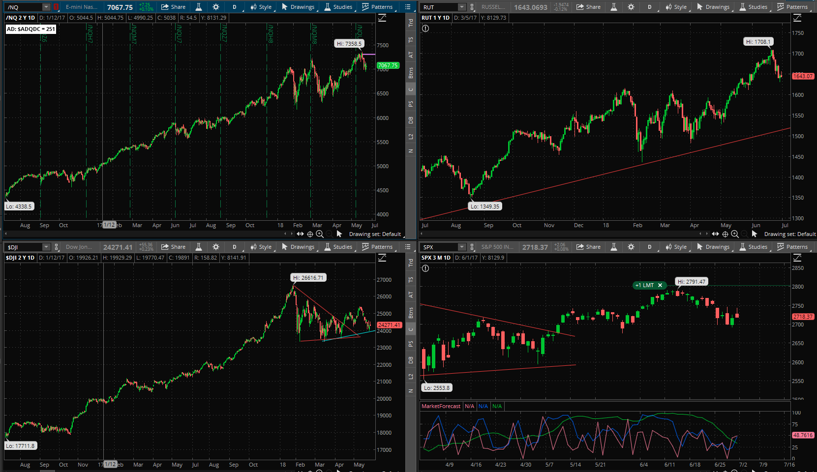Click the pan crosshair icon under RUT chart

point(725,234)
